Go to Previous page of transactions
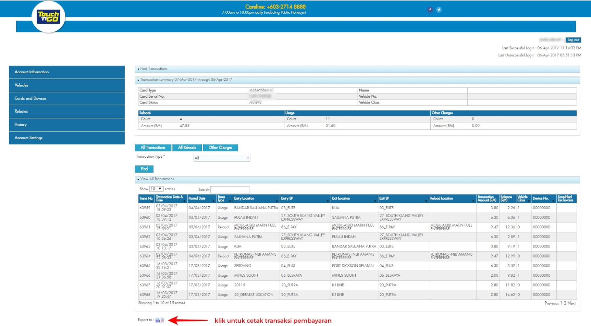Image resolution: width=591 pixels, height=326 pixels. tap(551, 303)
